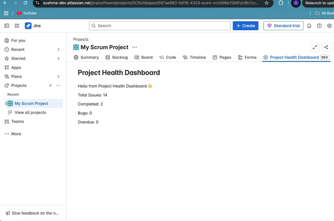Go back with browser back arrow
This screenshot has height=221, width=334.
5,3
